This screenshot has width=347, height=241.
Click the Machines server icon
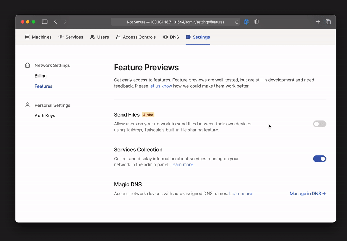27,37
